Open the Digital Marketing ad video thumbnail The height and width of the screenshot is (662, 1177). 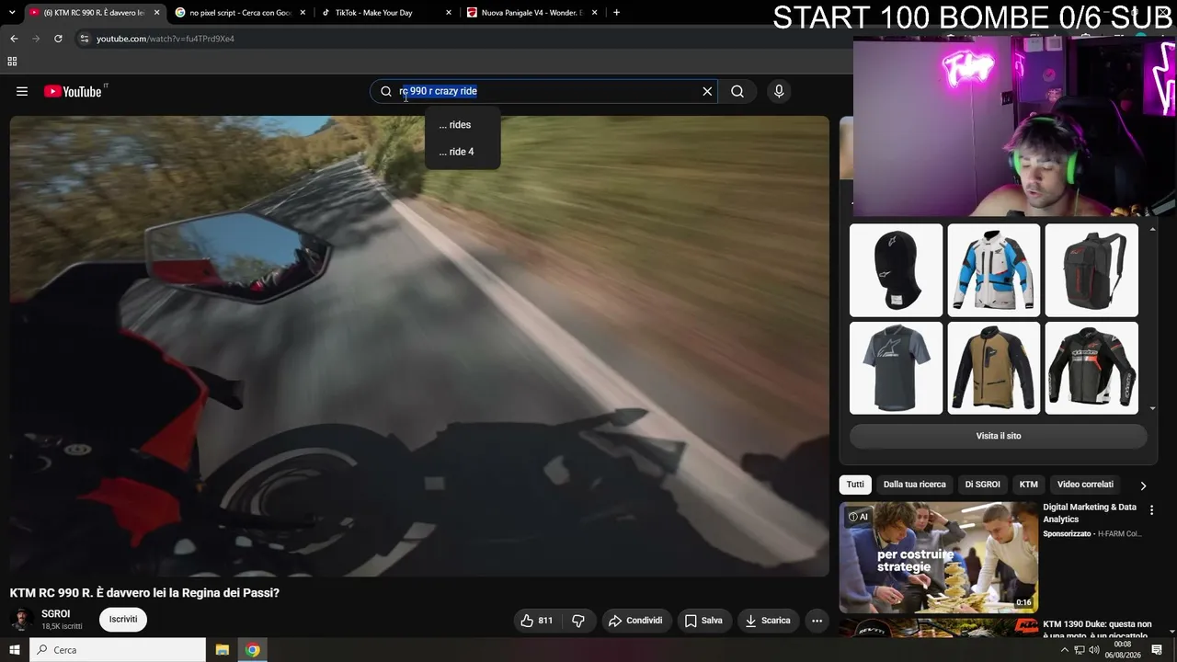pyautogui.click(x=939, y=557)
